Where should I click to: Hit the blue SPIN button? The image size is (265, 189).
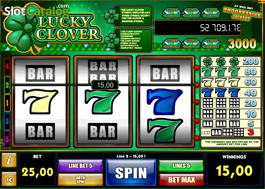click(131, 173)
